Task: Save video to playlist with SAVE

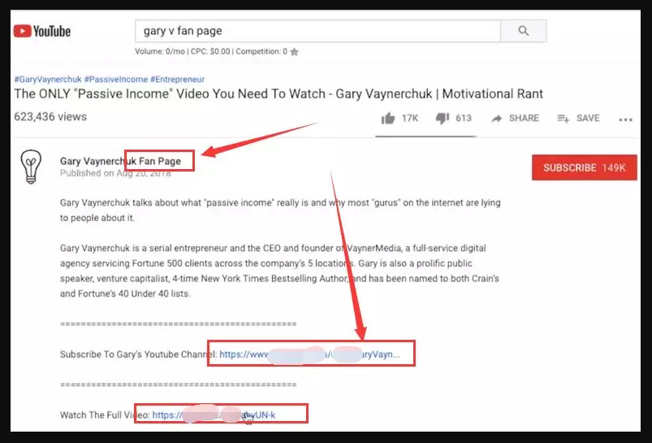Action: 578,118
